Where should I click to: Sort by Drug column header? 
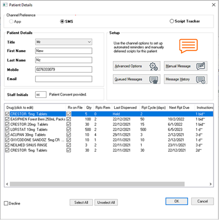tap(35, 108)
